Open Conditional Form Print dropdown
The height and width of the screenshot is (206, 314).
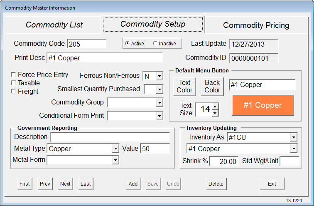pyautogui.click(x=159, y=116)
